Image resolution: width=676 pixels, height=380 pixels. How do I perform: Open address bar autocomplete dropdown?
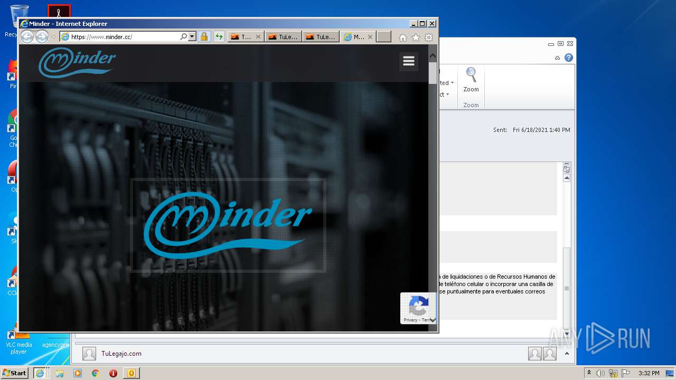192,37
